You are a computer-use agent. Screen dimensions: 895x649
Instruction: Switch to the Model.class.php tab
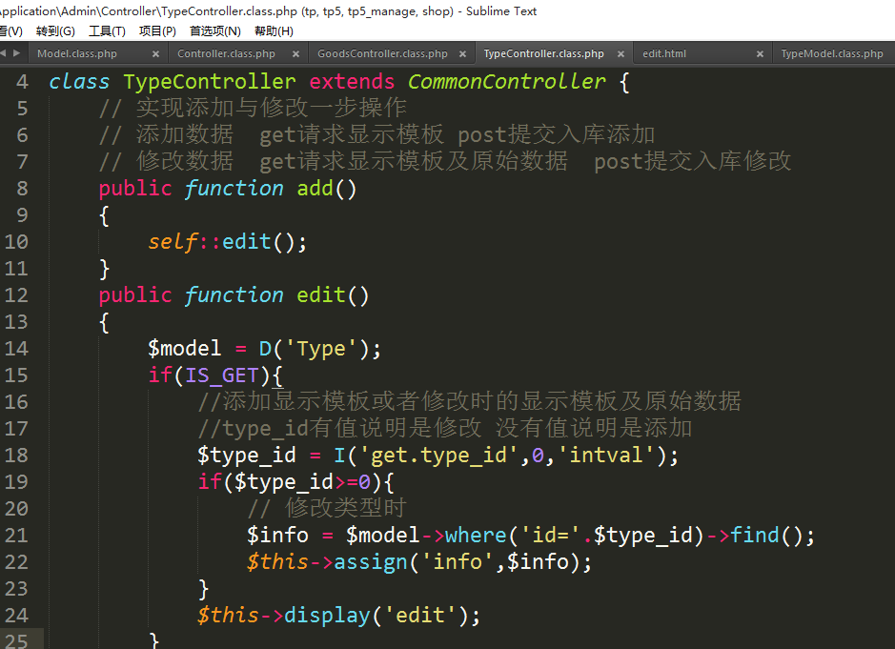(77, 54)
